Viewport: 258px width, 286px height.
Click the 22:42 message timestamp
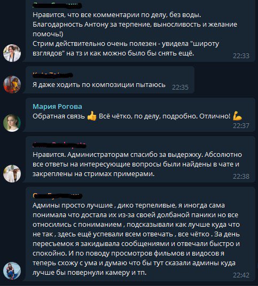[x=241, y=275]
